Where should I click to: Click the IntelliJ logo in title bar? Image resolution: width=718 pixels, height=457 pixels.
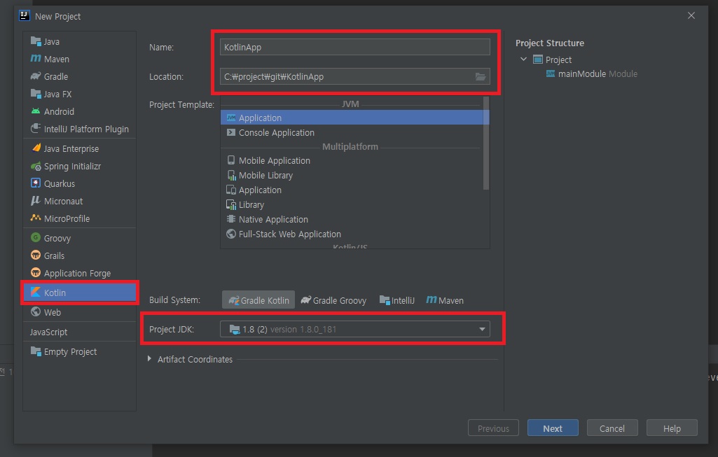(25, 15)
